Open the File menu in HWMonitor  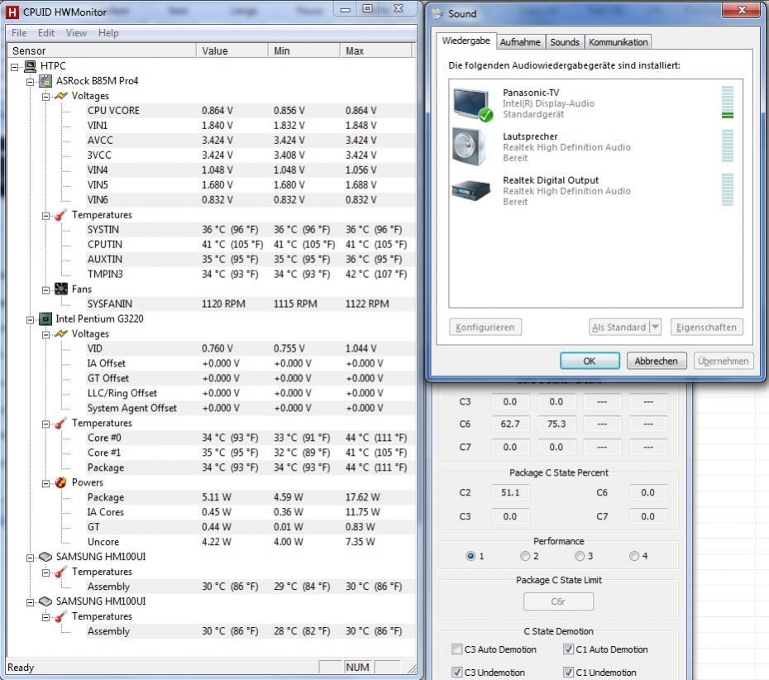click(x=19, y=33)
